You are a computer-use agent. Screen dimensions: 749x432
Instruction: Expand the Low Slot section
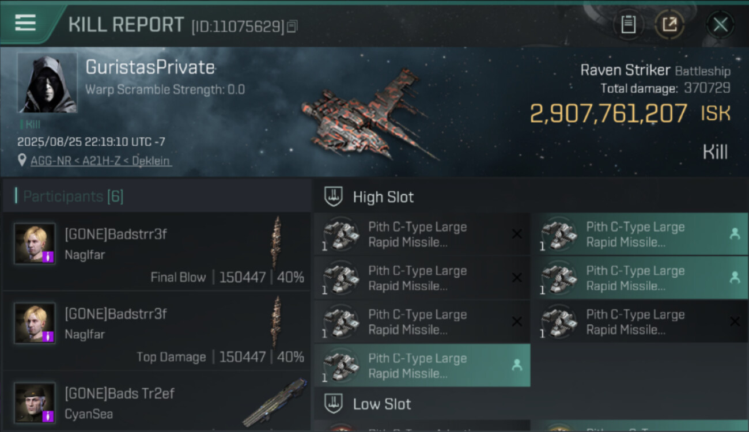tap(382, 404)
